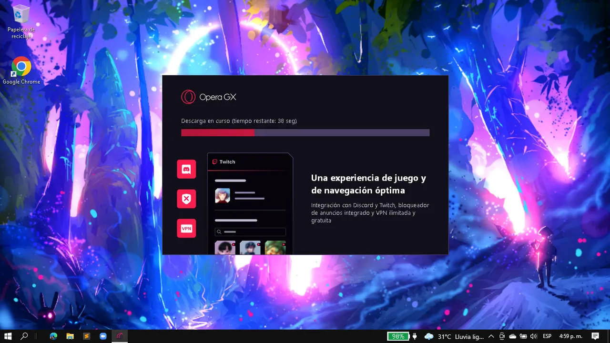The width and height of the screenshot is (610, 343).
Task: Click the battery/network tray icon
Action: click(523, 336)
